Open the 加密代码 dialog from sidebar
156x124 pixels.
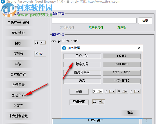pos(18,95)
